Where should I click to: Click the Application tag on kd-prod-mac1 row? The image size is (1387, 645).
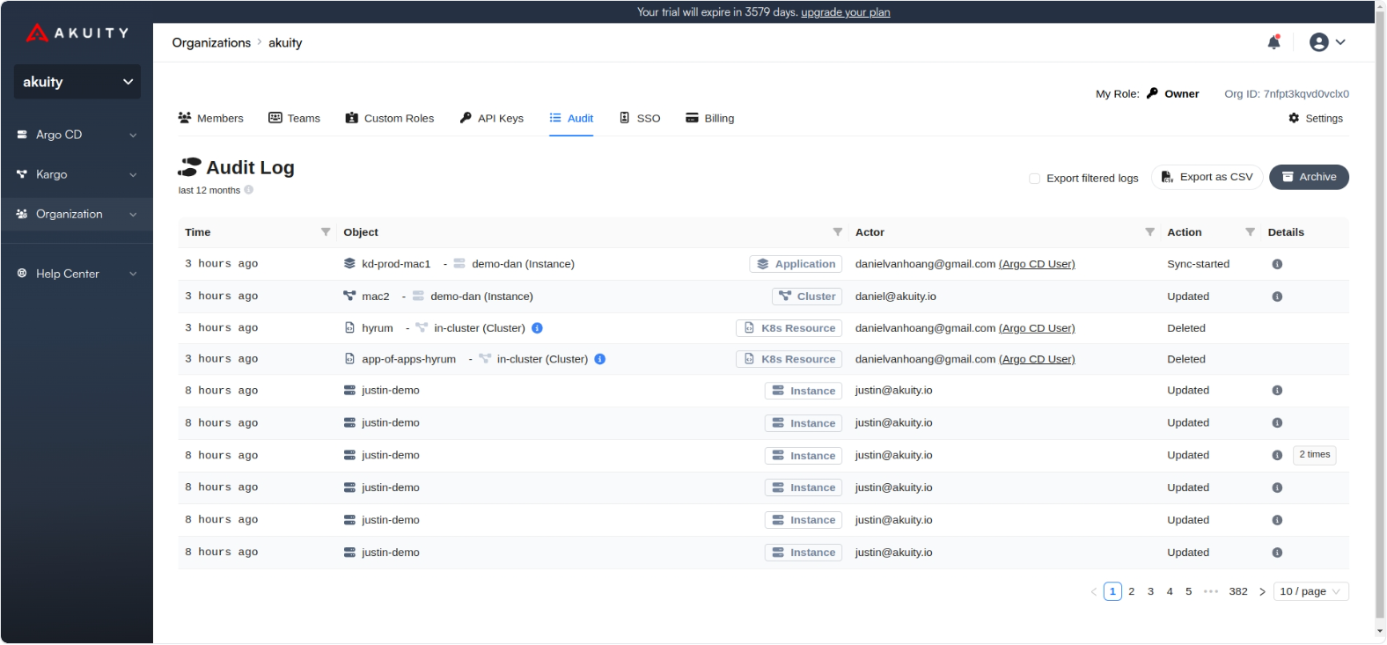(x=796, y=264)
